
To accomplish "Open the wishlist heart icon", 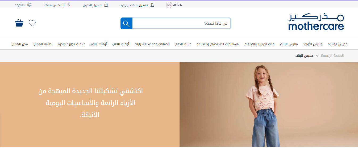I will pyautogui.click(x=32, y=23).
